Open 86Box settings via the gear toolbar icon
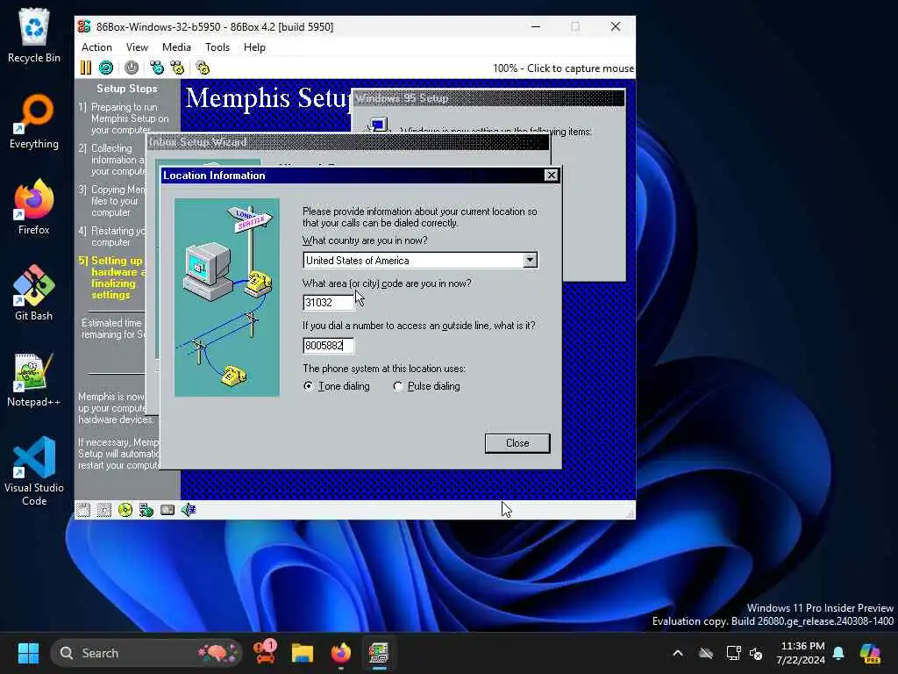898x674 pixels. [203, 68]
